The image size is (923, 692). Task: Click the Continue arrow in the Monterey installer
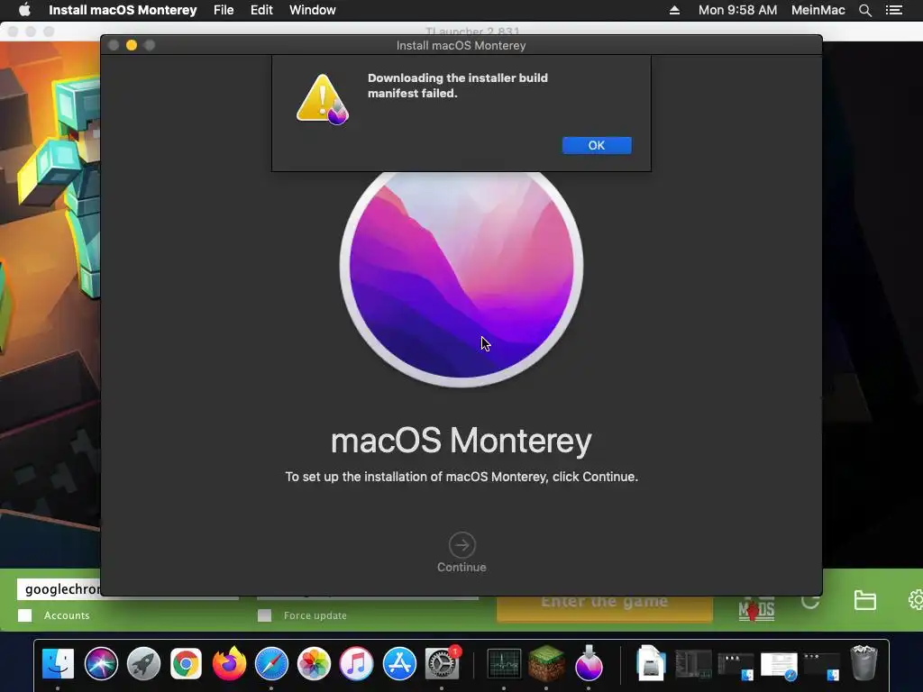[x=461, y=545]
